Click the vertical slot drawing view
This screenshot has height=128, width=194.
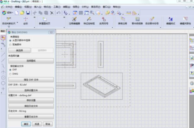101,54
